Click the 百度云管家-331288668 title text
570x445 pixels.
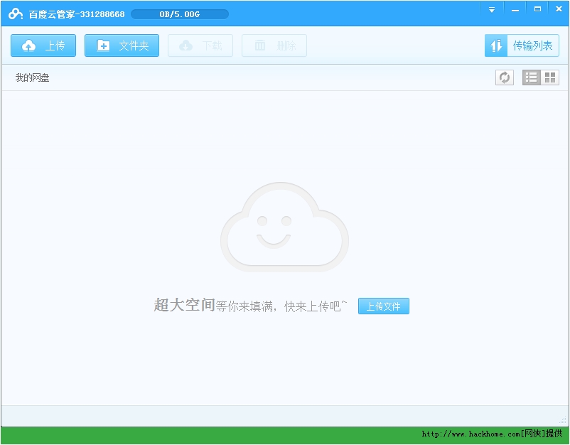pos(77,14)
